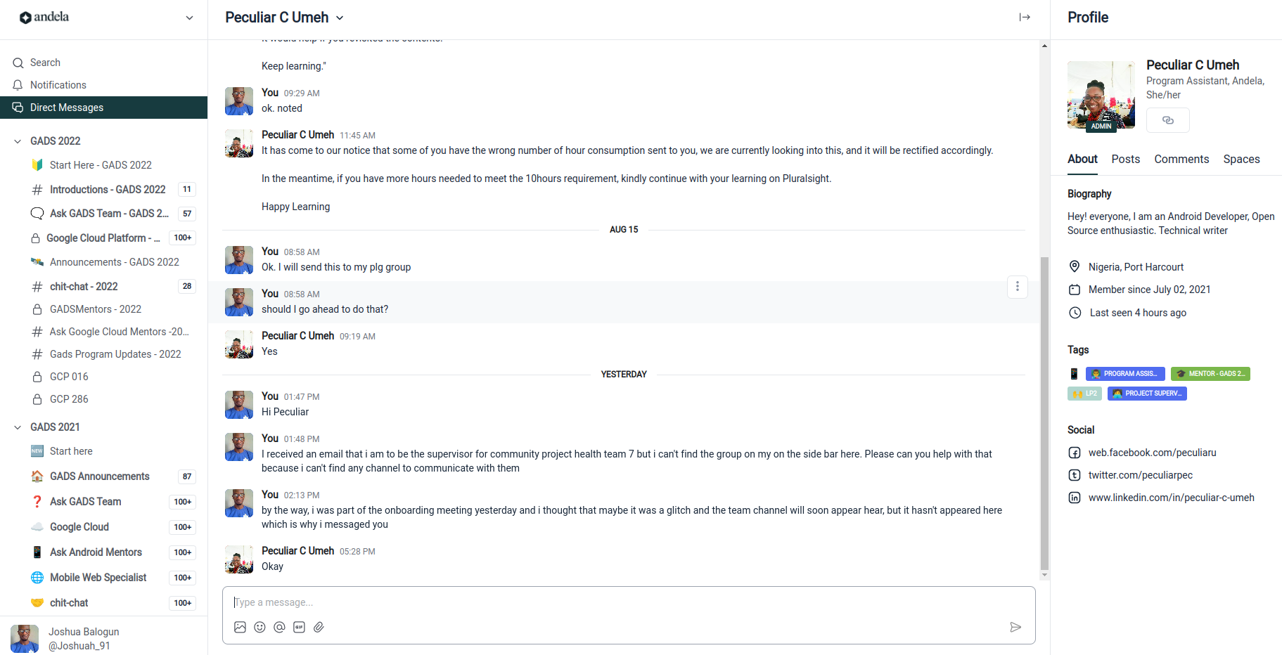This screenshot has height=655, width=1282.
Task: Open the LinkedIn profile link
Action: (1171, 498)
